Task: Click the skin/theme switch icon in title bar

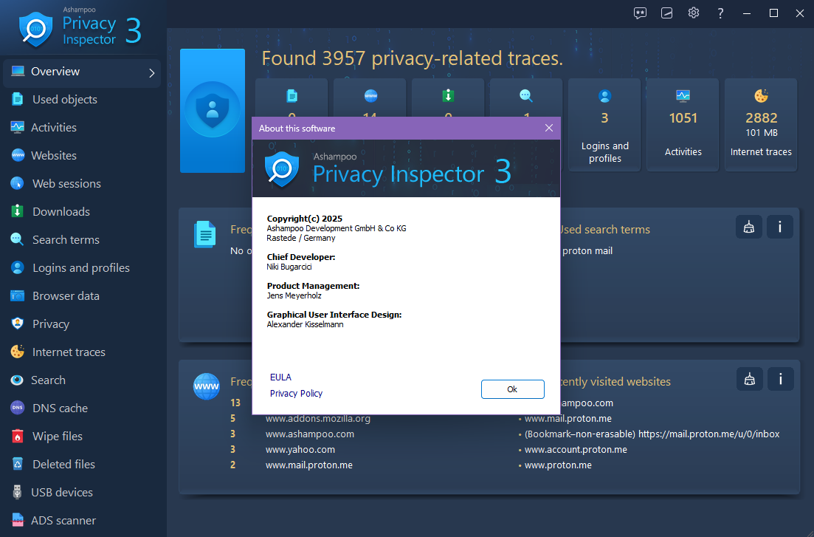Action: (666, 13)
